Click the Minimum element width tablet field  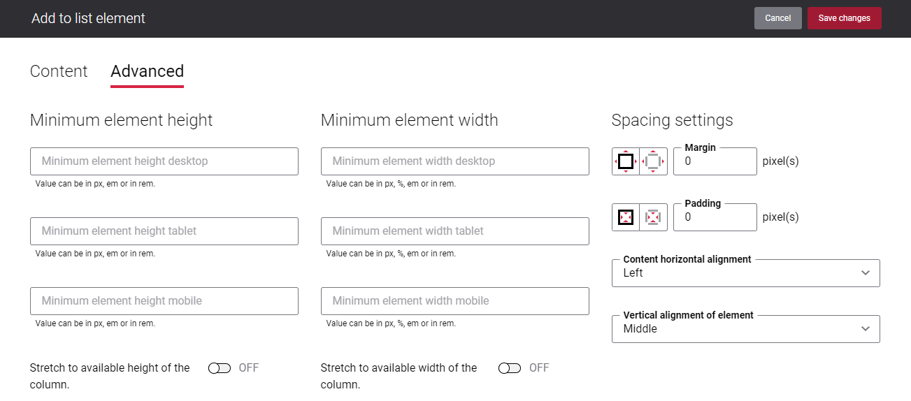[454, 231]
